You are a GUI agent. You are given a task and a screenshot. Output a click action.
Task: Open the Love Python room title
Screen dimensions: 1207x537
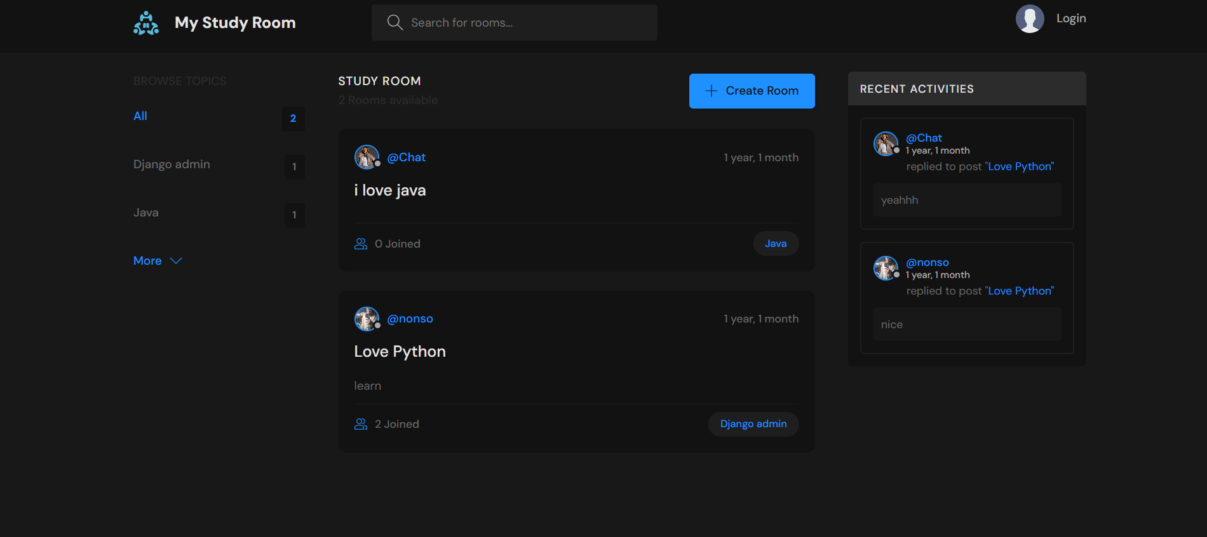[x=400, y=352]
